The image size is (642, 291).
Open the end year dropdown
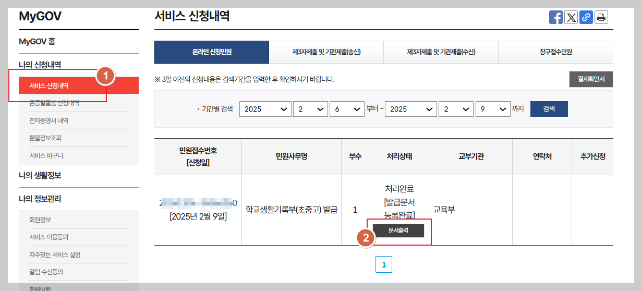pos(411,109)
